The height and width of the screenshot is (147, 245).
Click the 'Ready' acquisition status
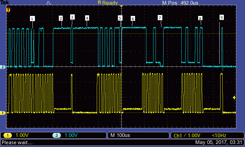[x=110, y=3]
